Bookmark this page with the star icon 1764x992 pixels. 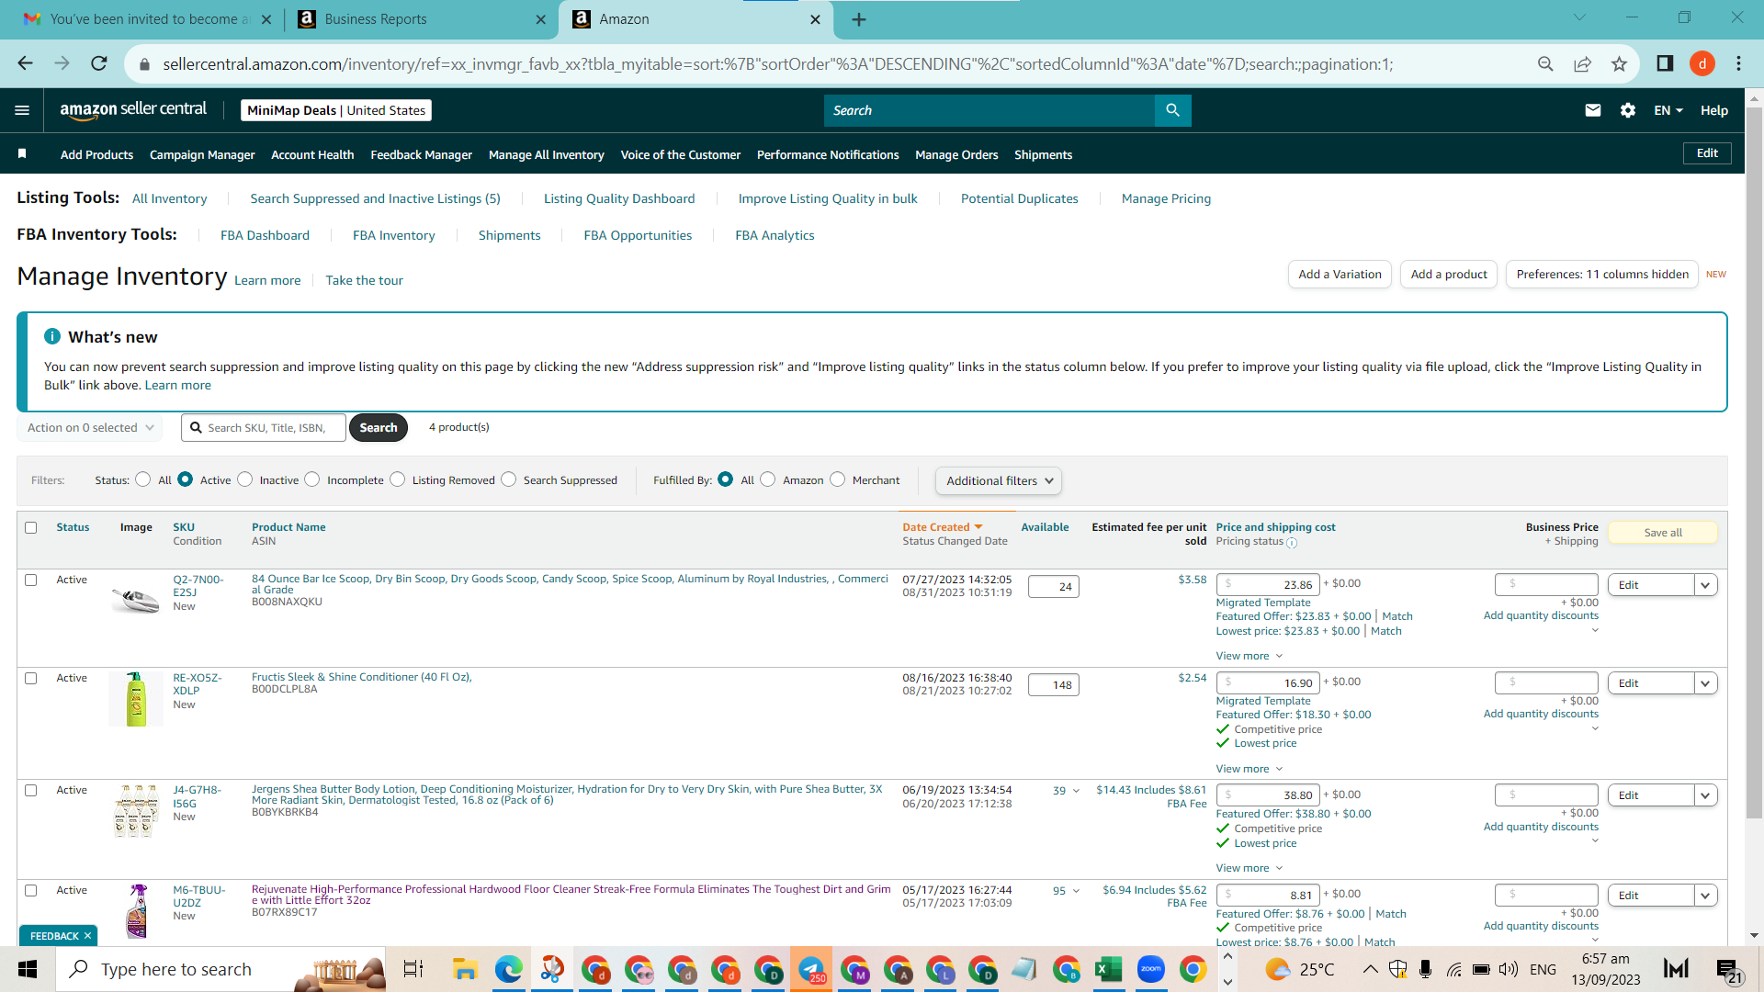(1619, 63)
